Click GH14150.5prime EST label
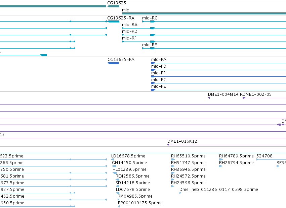Image resolution: width=286 pixels, height=208 pixels. [129, 163]
